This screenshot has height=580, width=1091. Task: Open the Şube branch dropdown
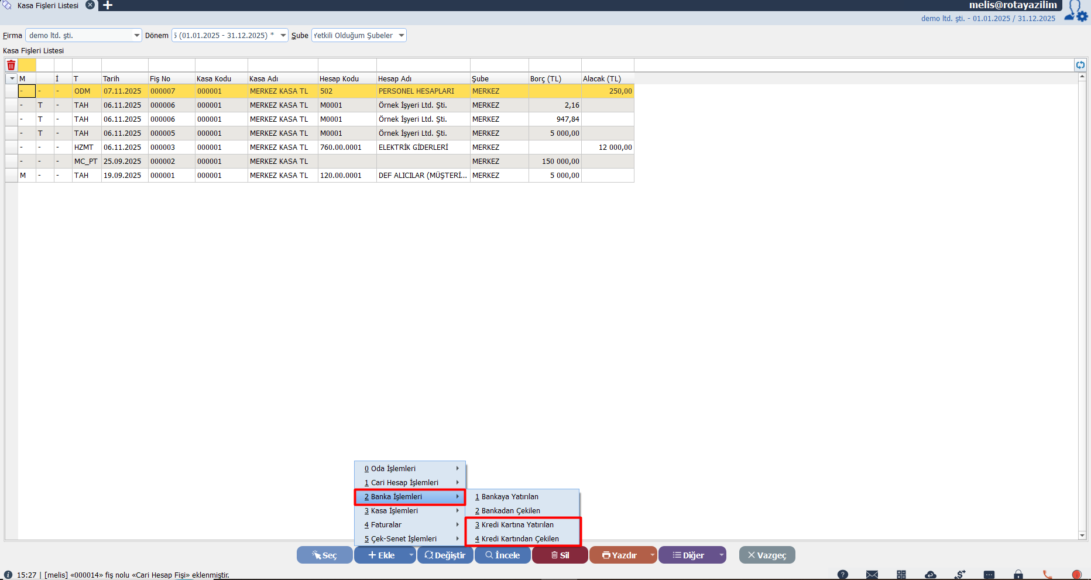coord(402,36)
